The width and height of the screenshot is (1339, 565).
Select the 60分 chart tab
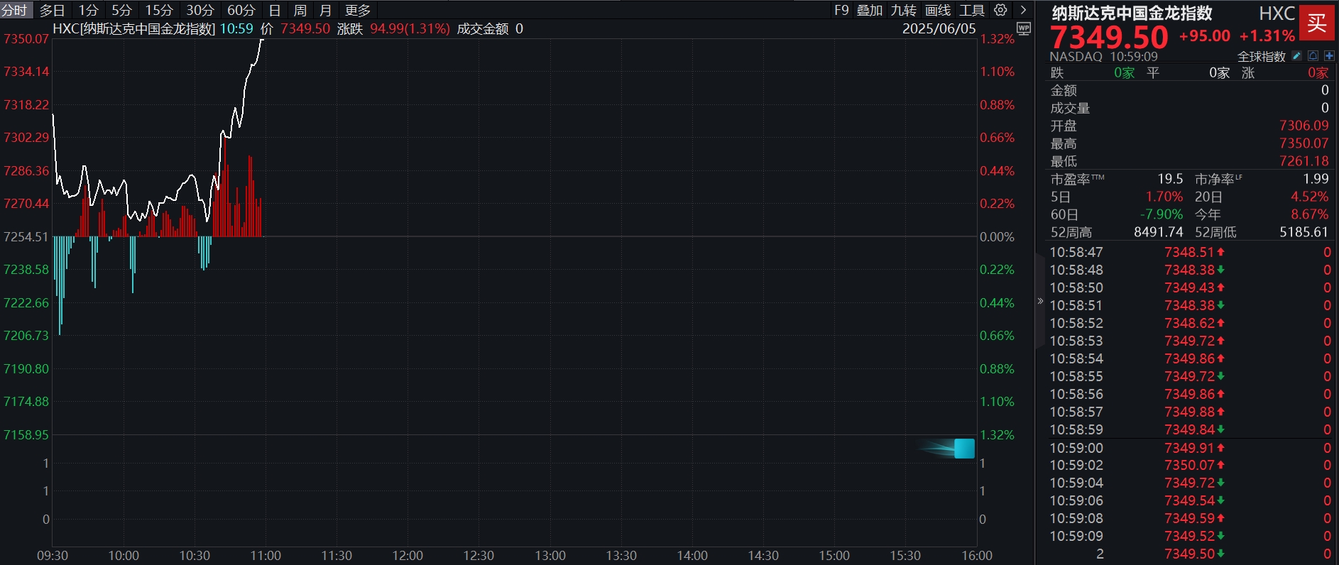[241, 10]
